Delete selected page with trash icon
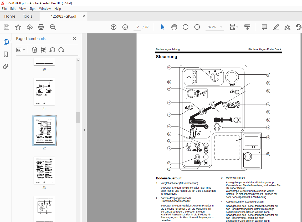302x222 pixels. pyautogui.click(x=34, y=50)
